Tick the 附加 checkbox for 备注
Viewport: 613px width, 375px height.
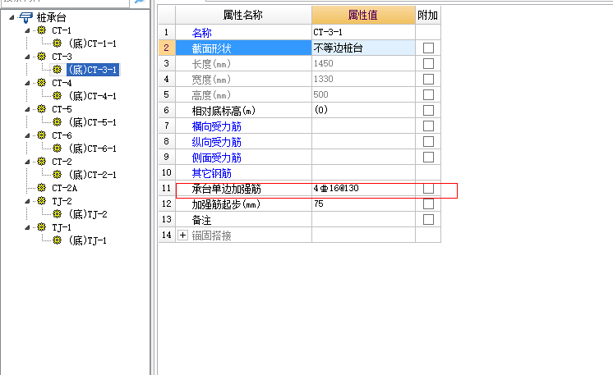pos(428,220)
